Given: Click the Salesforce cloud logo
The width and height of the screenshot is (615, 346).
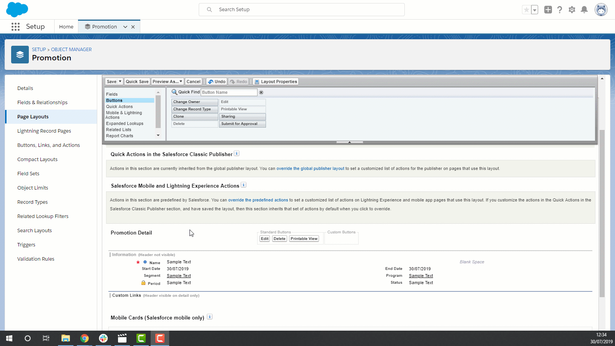Looking at the screenshot, I should pyautogui.click(x=17, y=9).
